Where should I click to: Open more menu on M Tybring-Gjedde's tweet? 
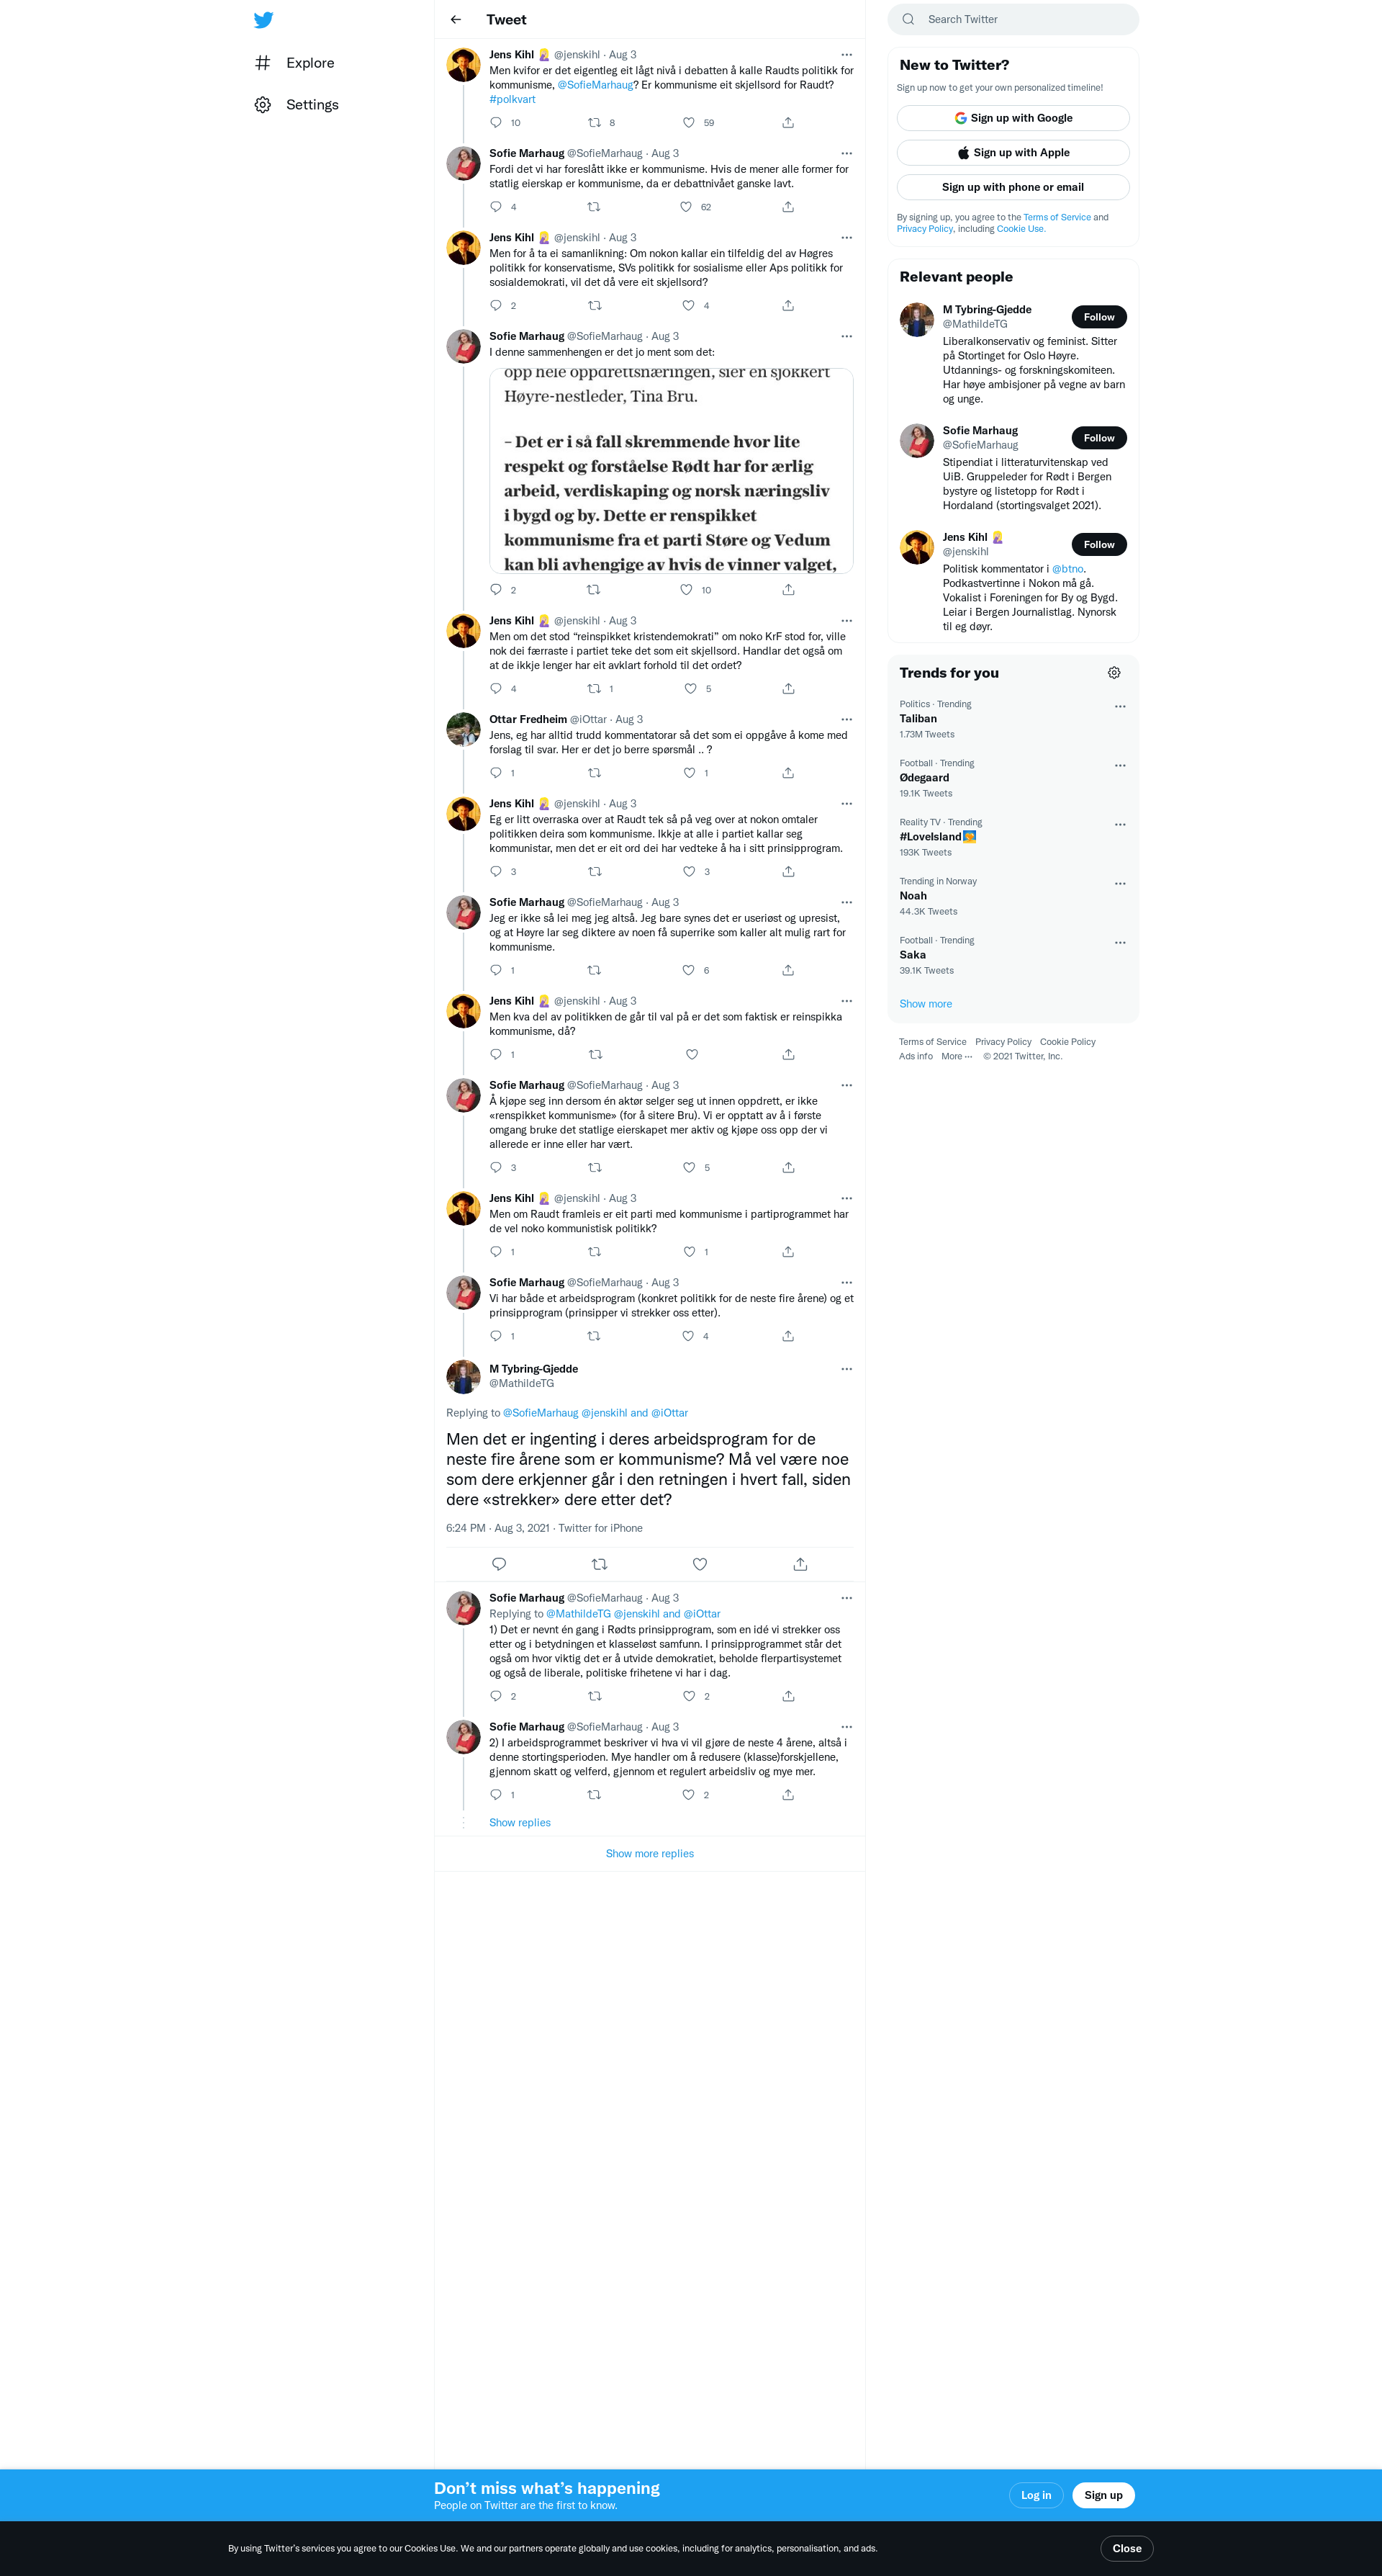tap(846, 1369)
